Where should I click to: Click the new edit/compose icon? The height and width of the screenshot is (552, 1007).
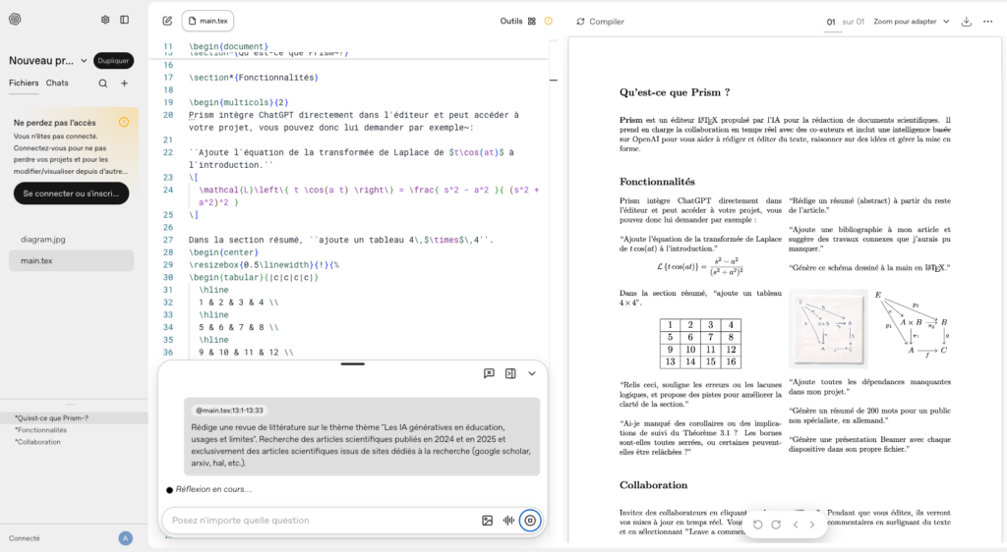pyautogui.click(x=167, y=21)
